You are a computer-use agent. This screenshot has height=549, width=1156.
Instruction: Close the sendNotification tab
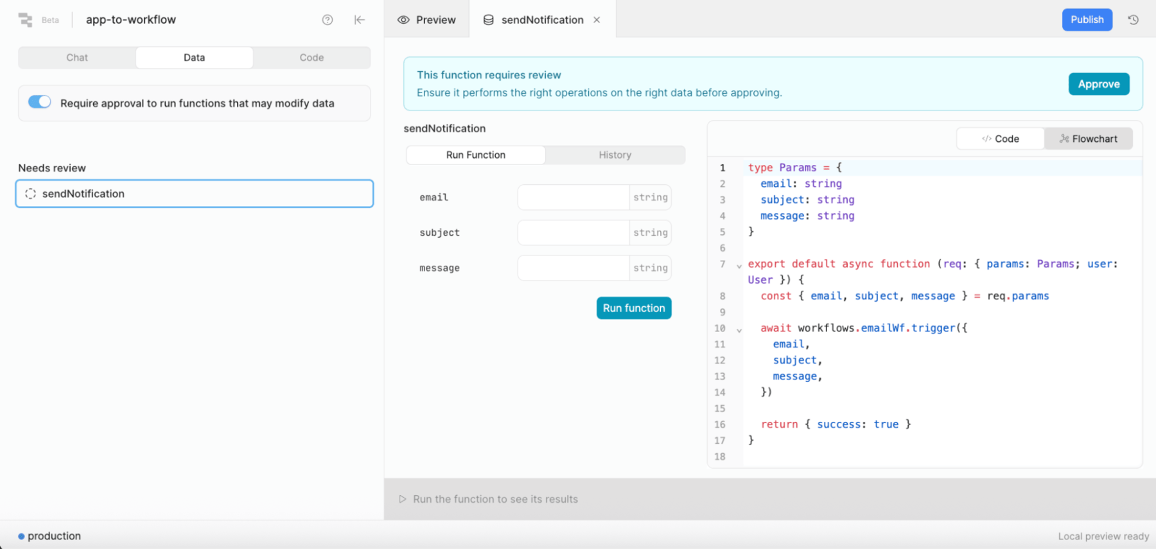(597, 20)
